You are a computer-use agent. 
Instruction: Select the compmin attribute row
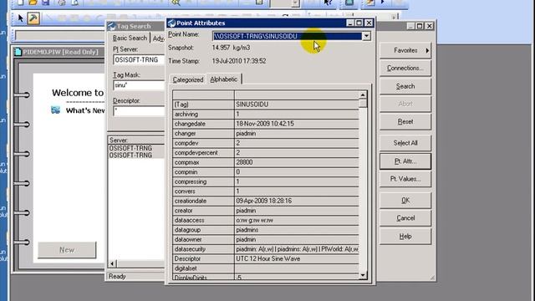tap(266, 172)
